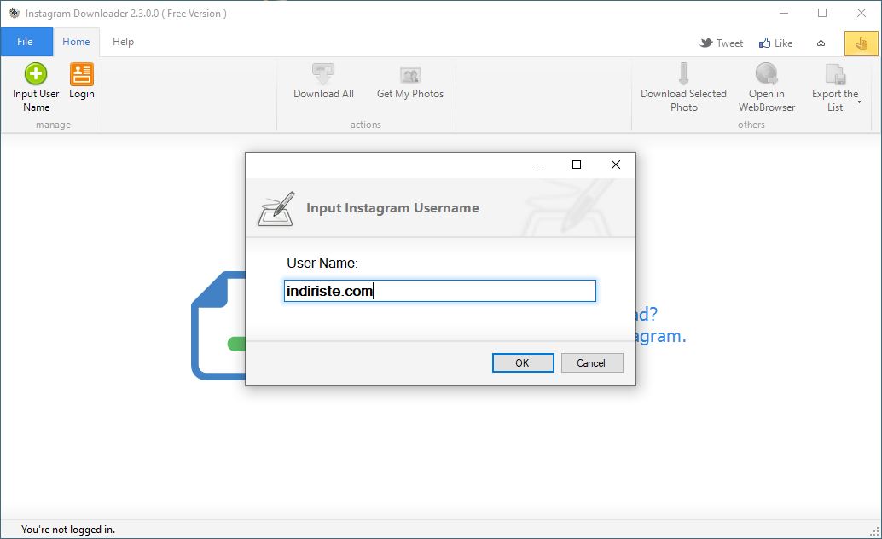Collapse the ribbon with the up chevron
Viewport: 882px width, 539px height.
coord(821,43)
